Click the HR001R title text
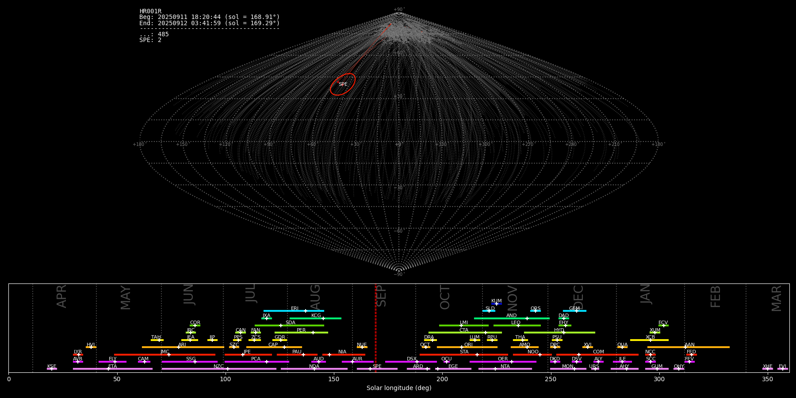The image size is (796, 398). coord(150,11)
